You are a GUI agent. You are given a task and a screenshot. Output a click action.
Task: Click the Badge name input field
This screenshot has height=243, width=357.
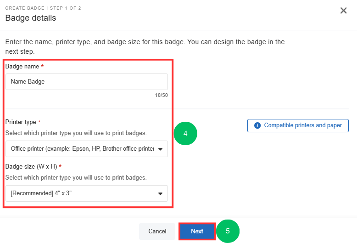(87, 82)
